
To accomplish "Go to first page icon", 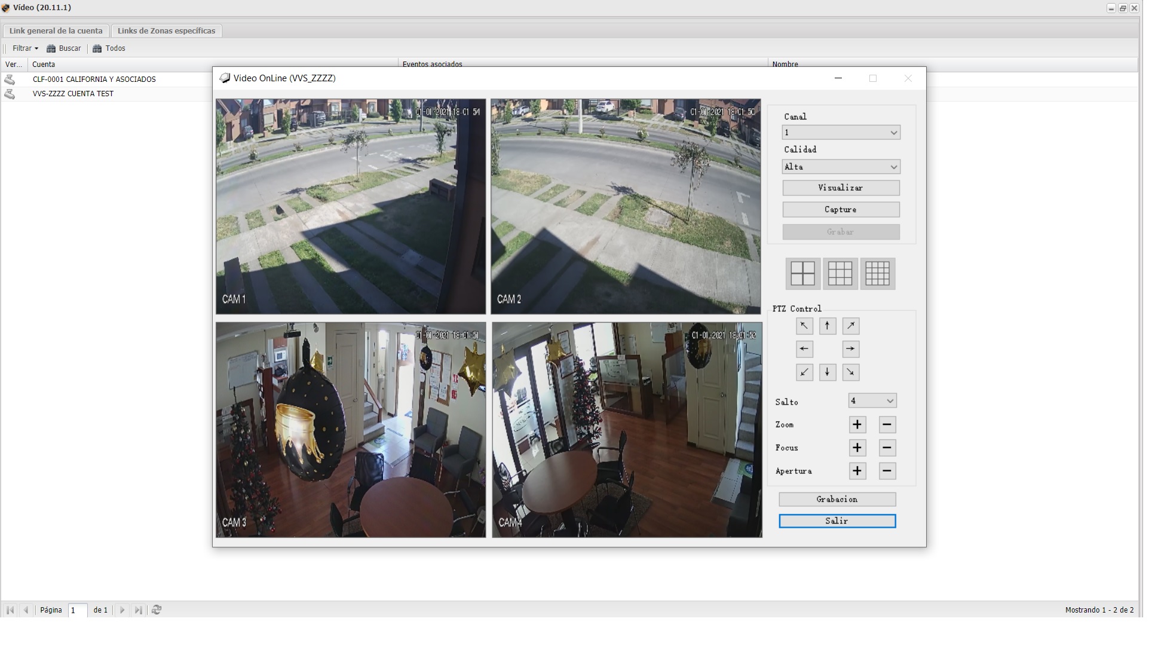I will (x=10, y=610).
